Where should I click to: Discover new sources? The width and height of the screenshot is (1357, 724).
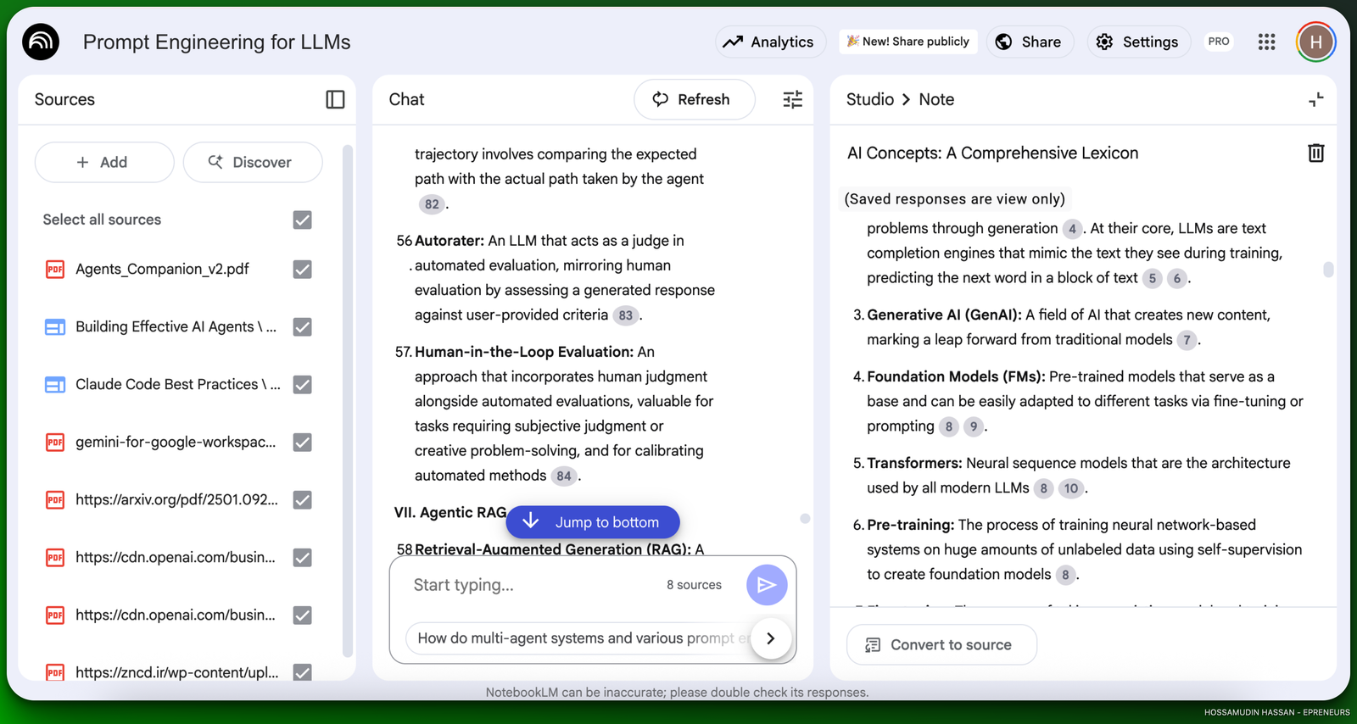pos(253,162)
